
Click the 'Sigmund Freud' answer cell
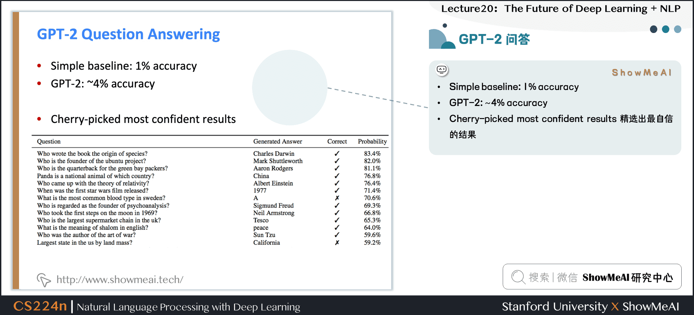coord(273,206)
